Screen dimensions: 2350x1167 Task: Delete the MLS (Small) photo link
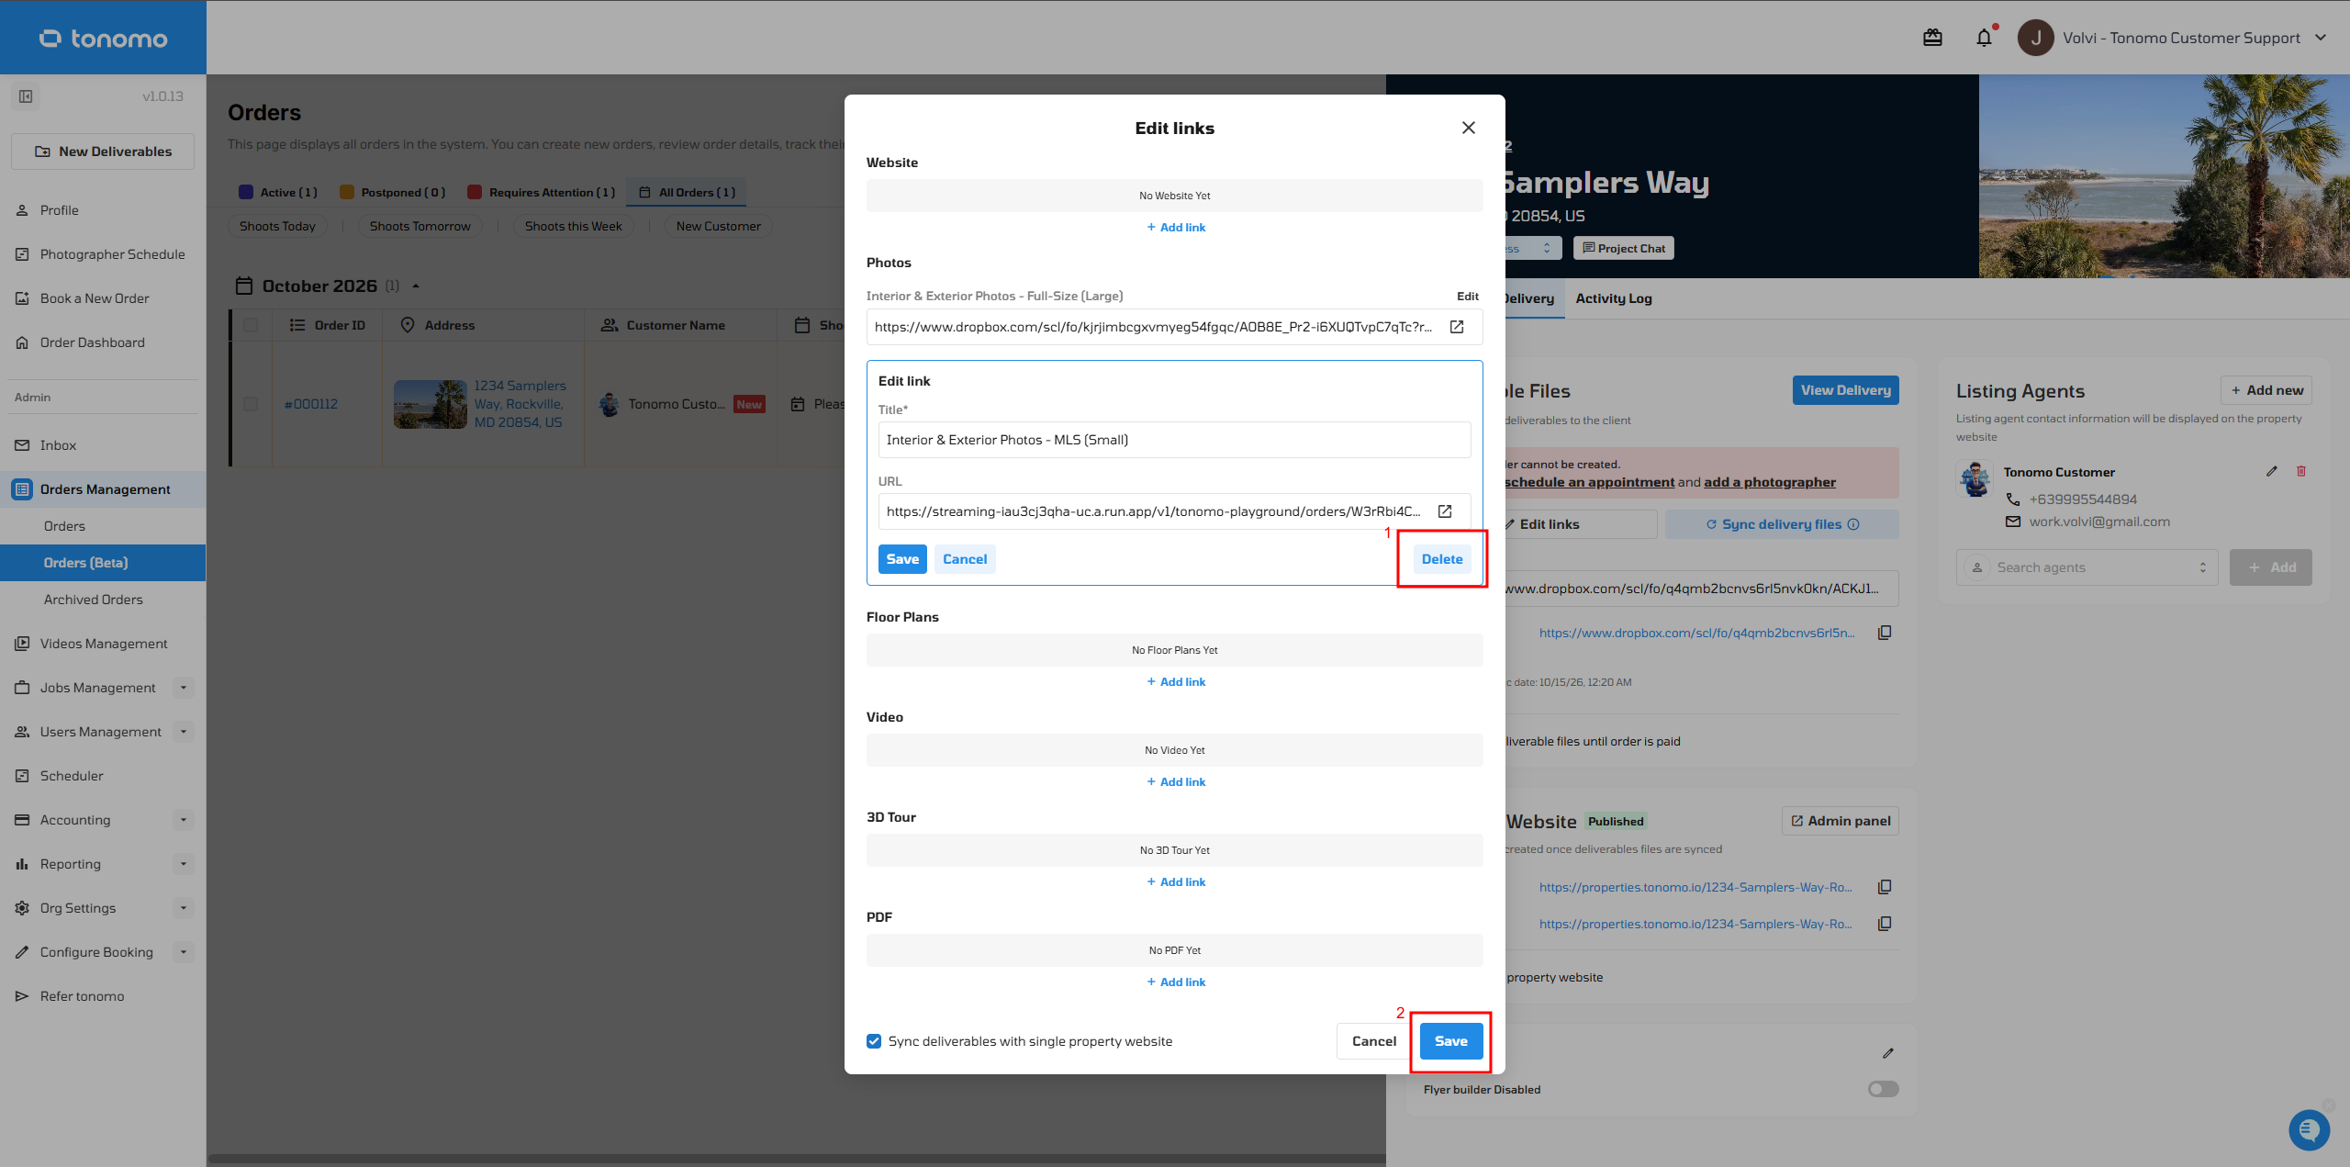[x=1442, y=559]
